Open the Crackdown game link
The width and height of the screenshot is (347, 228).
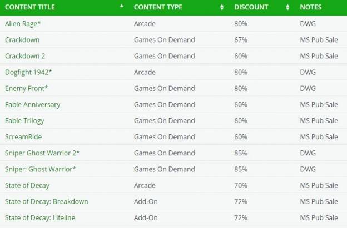click(x=22, y=40)
